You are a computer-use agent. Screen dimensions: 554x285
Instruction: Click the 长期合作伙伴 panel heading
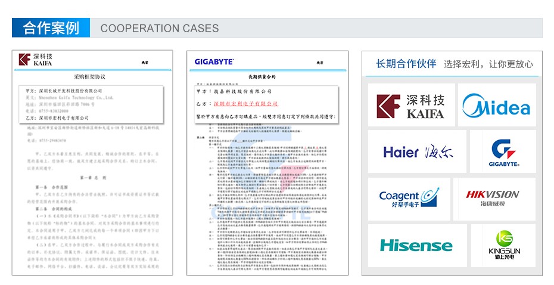406,64
